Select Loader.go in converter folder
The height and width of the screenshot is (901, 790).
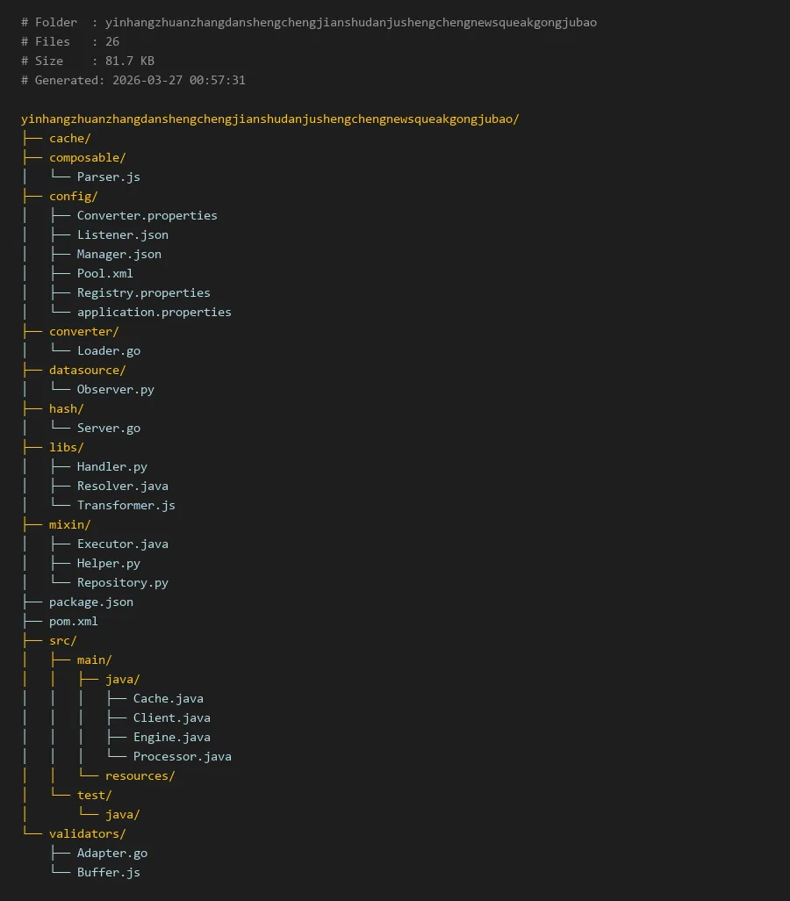click(x=108, y=350)
